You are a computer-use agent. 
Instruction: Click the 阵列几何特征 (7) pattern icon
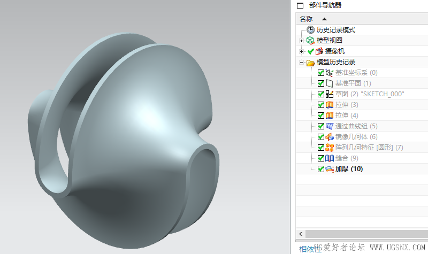(x=329, y=148)
